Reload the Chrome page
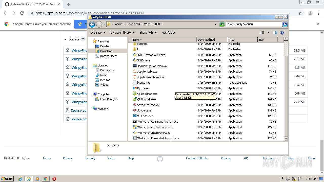Viewport: 324px width, 182px height. point(22,13)
